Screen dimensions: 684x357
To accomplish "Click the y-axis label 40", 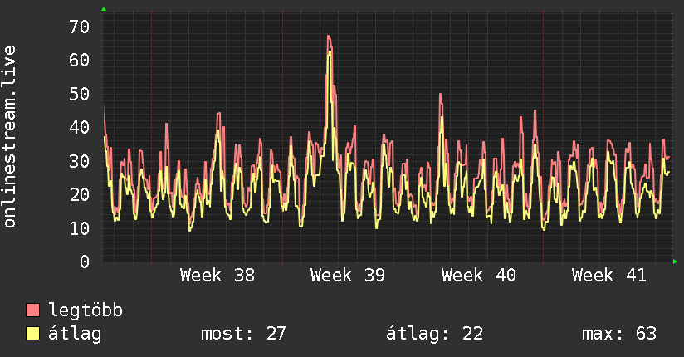I will [x=80, y=128].
